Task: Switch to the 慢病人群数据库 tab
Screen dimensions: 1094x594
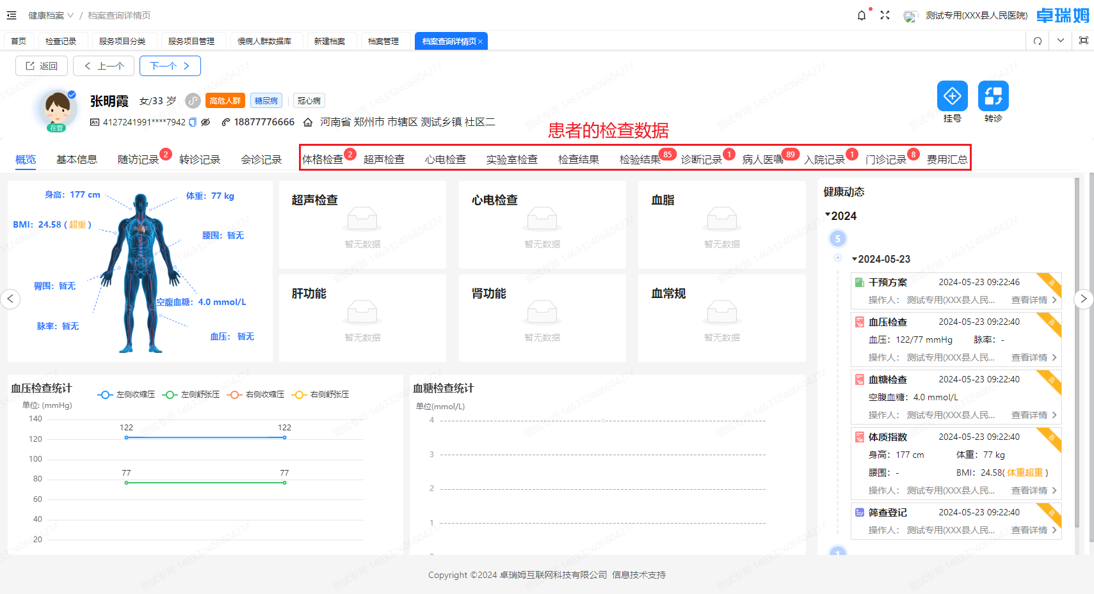Action: coord(264,41)
